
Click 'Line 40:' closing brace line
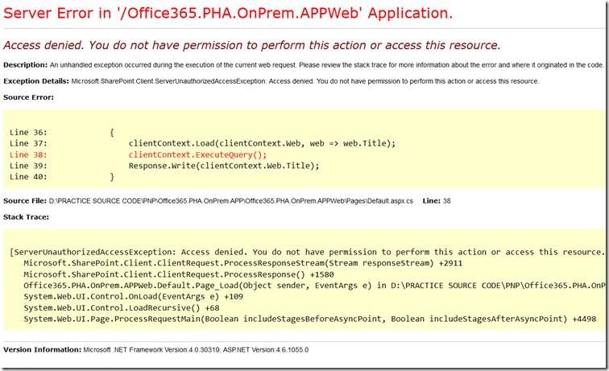coord(62,176)
